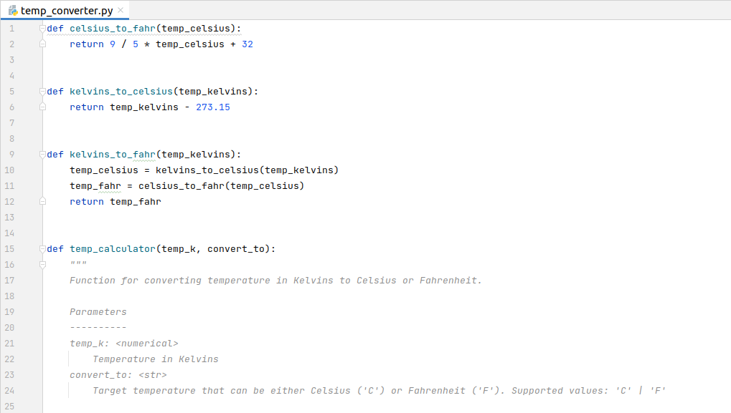Image resolution: width=731 pixels, height=413 pixels.
Task: Collapse the kelvins_to_celsius function at line 5
Action: pos(42,92)
